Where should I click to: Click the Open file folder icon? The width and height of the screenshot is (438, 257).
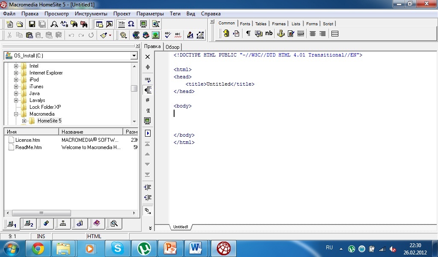tap(20, 24)
